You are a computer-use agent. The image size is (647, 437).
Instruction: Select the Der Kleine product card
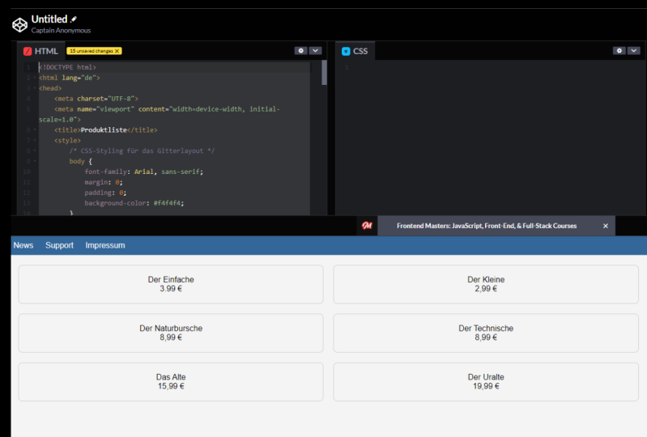[x=486, y=284]
